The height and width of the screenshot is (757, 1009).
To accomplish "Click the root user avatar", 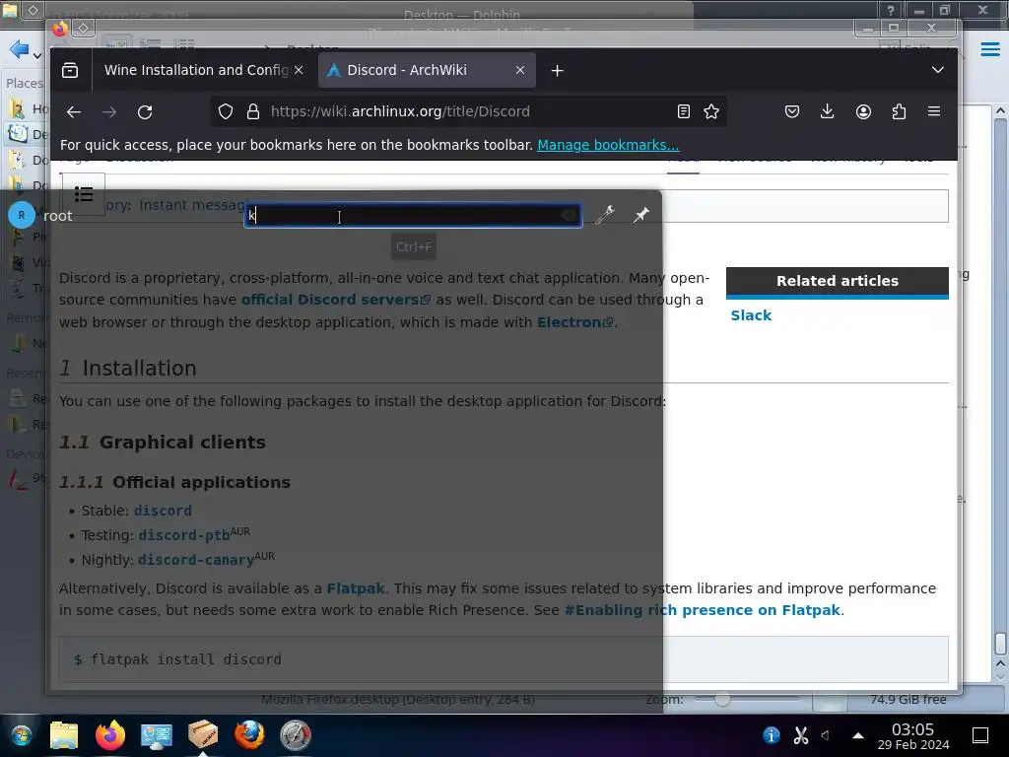I will tap(22, 215).
